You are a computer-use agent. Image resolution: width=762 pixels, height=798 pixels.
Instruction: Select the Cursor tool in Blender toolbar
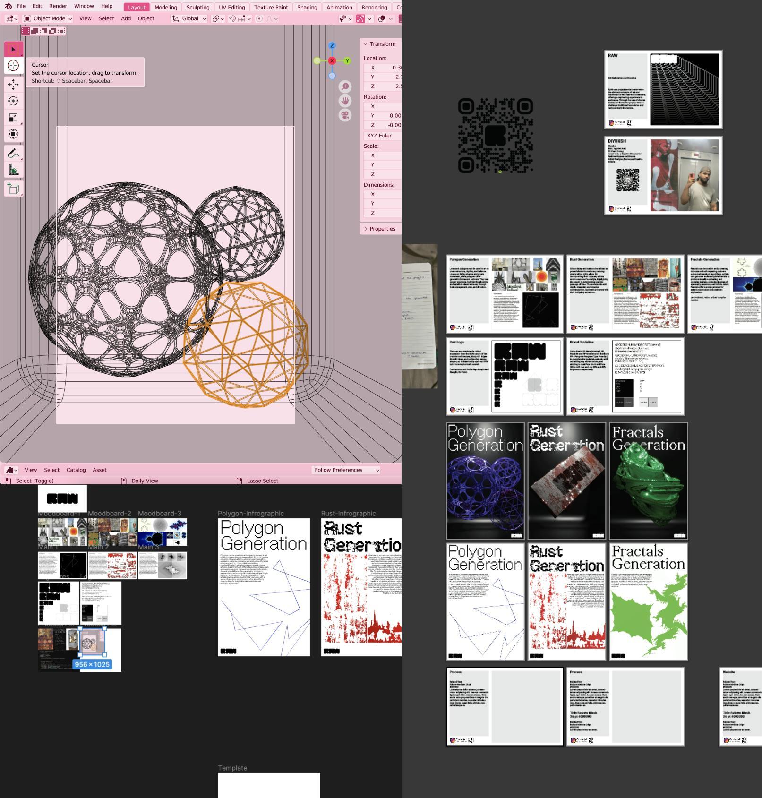pos(13,66)
